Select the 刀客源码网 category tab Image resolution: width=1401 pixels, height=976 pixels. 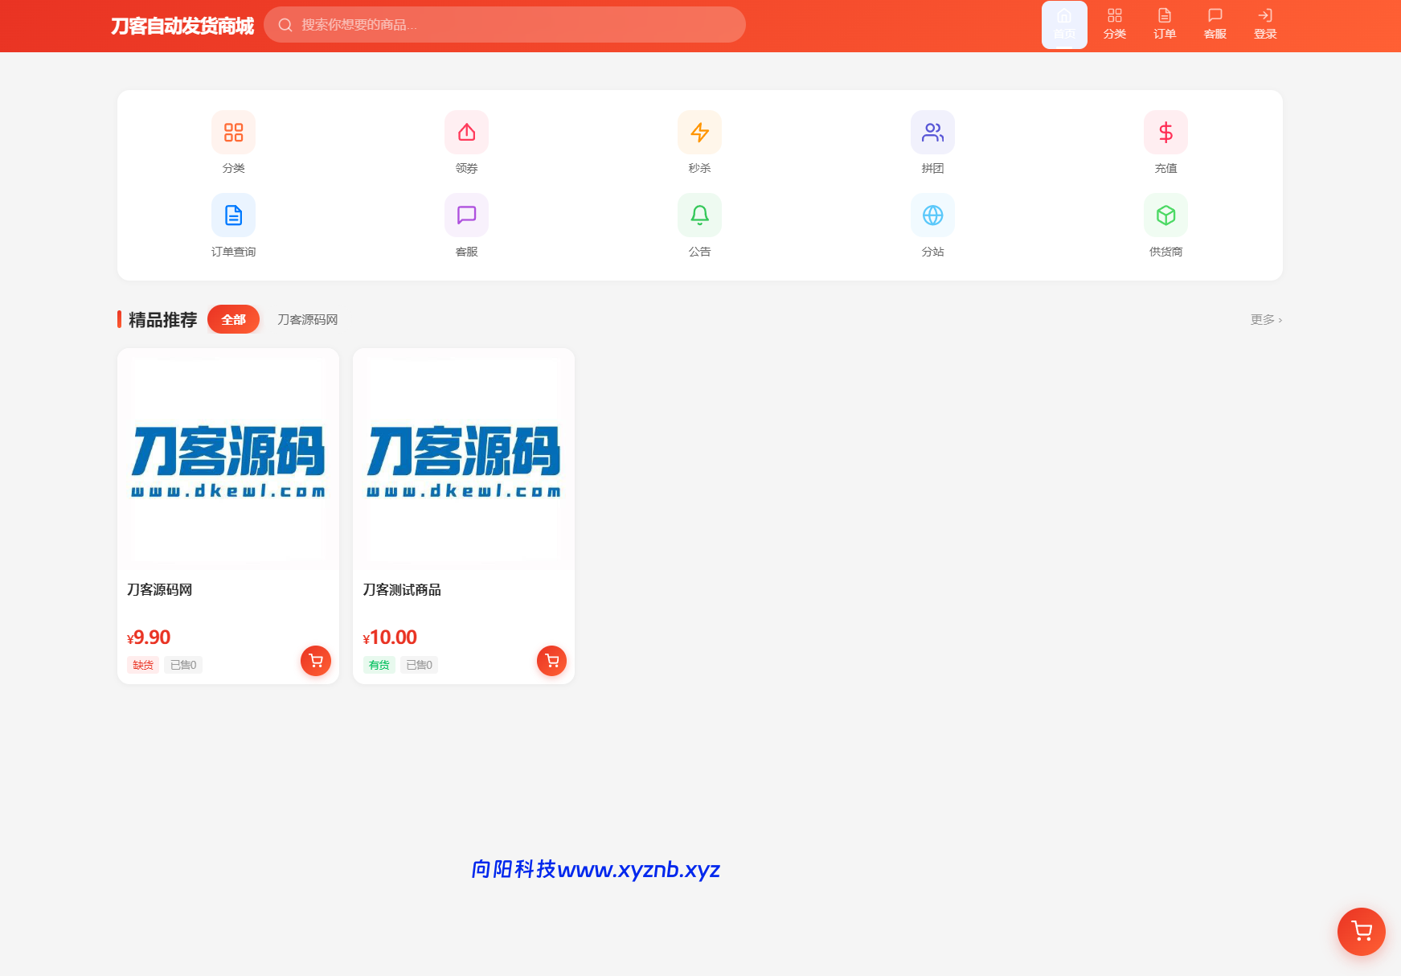308,319
